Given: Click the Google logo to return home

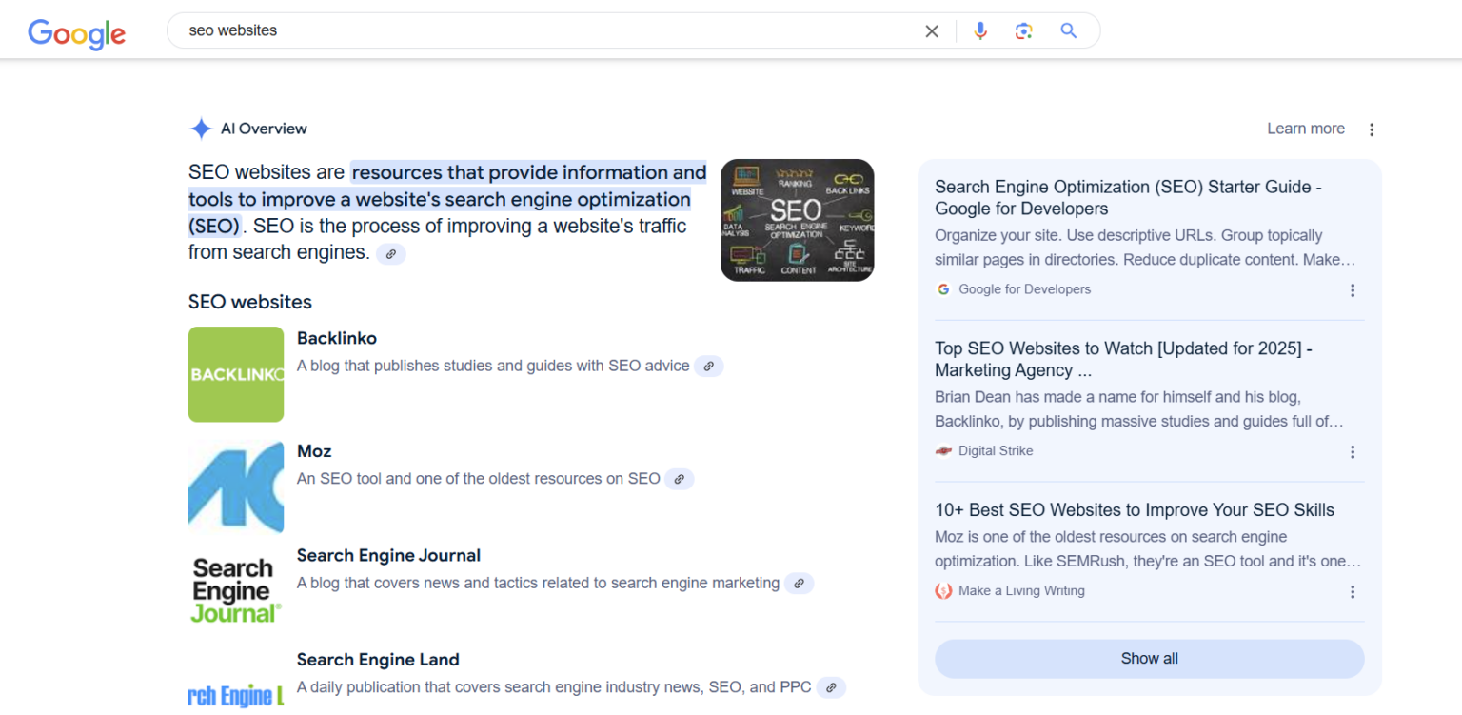Looking at the screenshot, I should click(76, 34).
